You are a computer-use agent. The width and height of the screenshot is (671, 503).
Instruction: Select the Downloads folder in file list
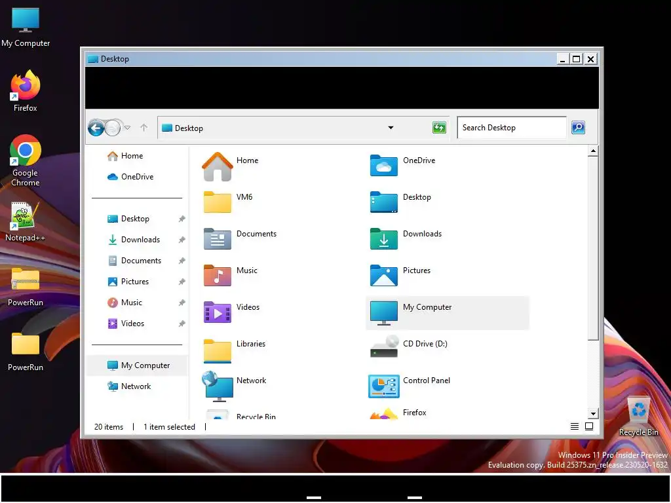pos(383,238)
